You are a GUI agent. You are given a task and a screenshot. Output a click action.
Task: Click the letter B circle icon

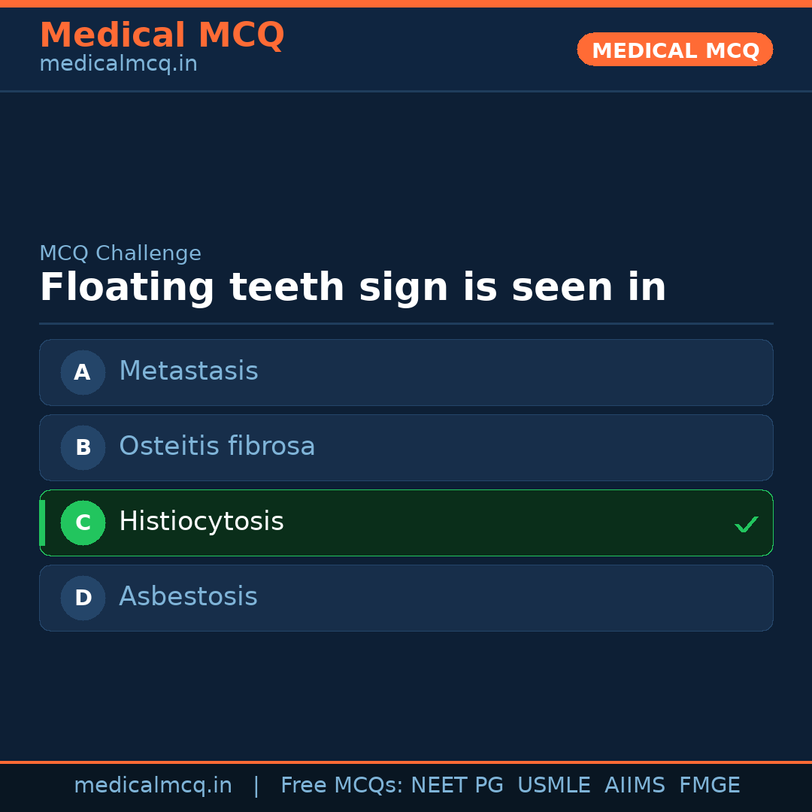pyautogui.click(x=83, y=447)
